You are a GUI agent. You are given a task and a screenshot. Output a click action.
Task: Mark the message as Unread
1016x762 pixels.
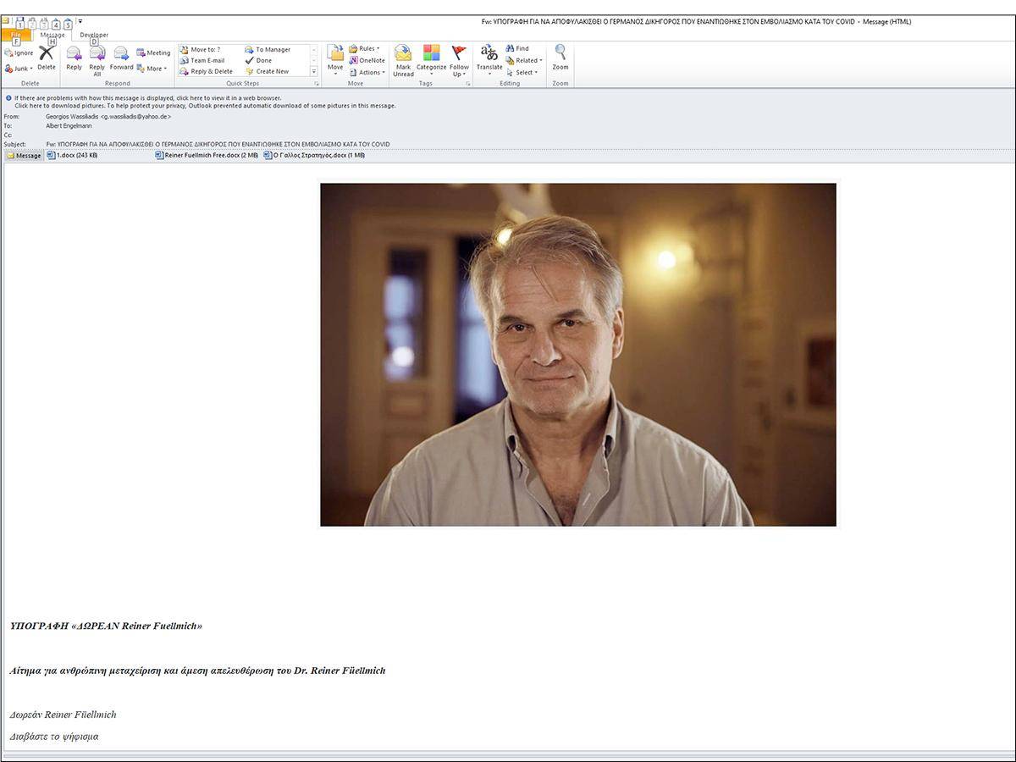[x=403, y=61]
